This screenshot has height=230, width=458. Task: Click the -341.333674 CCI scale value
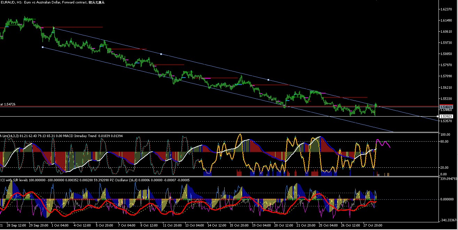click(x=449, y=220)
